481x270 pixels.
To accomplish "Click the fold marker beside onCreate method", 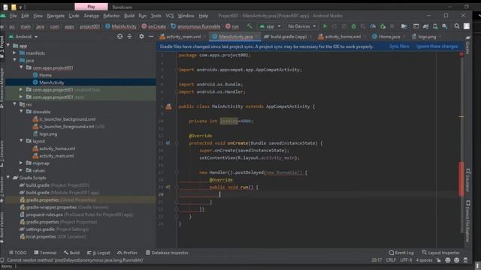I will [x=177, y=143].
